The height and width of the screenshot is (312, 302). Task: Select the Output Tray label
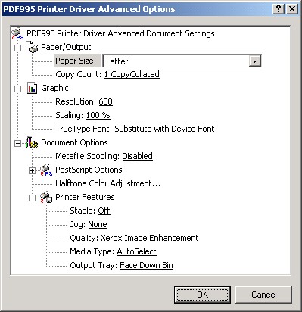coord(94,265)
